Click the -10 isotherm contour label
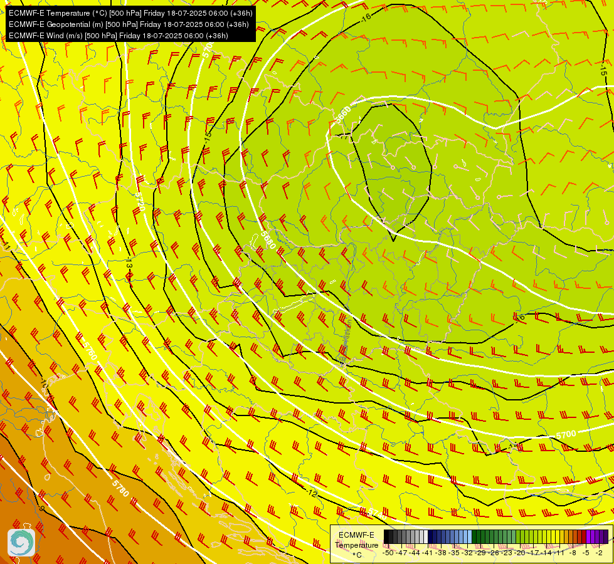 point(44,384)
